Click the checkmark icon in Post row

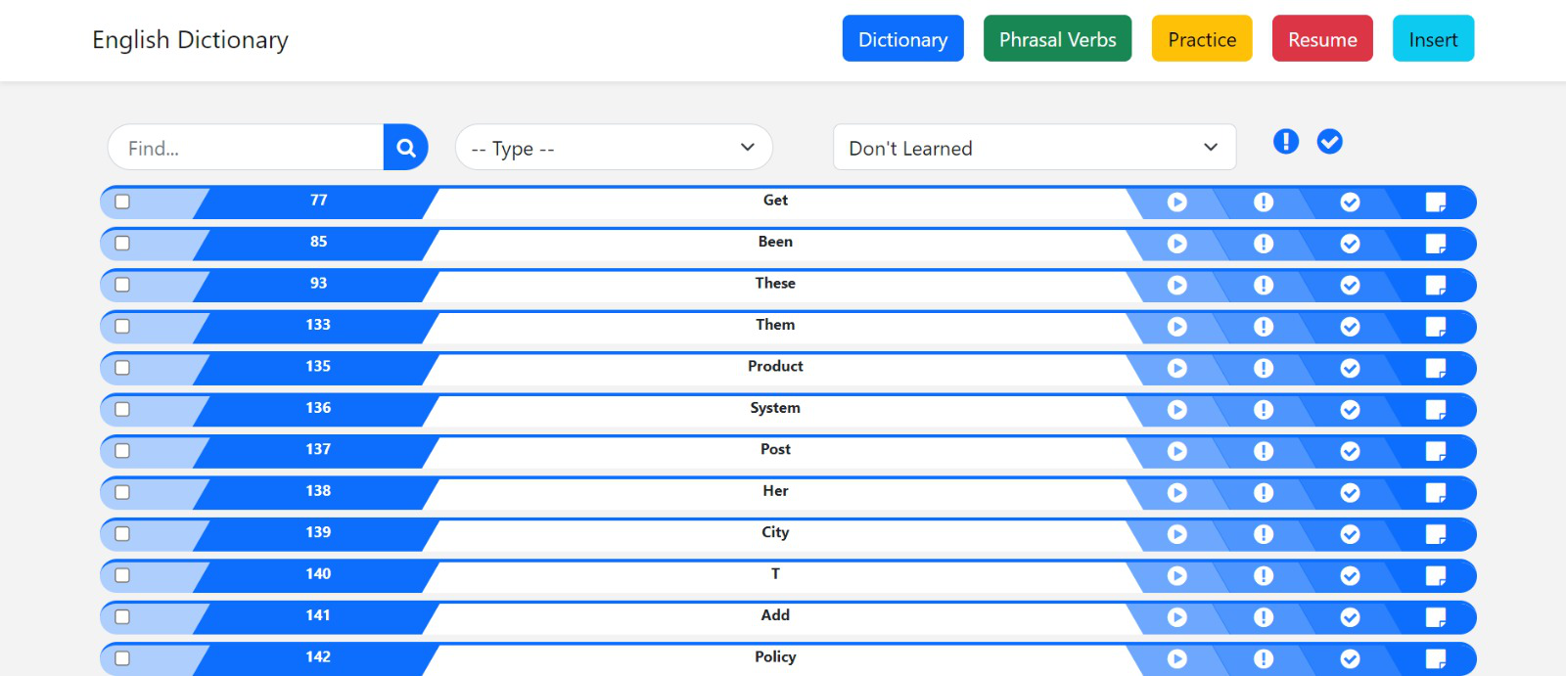click(1350, 452)
